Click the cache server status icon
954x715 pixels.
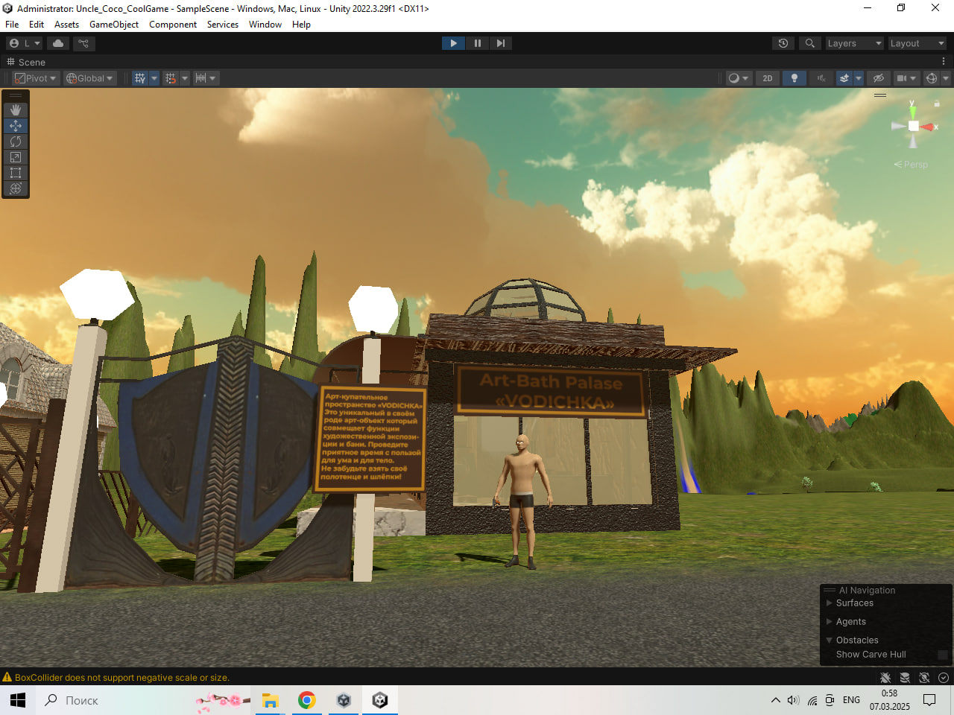(x=905, y=678)
